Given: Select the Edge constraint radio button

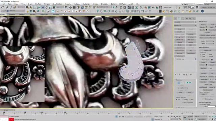Looking at the screenshot, I should 208,54.
